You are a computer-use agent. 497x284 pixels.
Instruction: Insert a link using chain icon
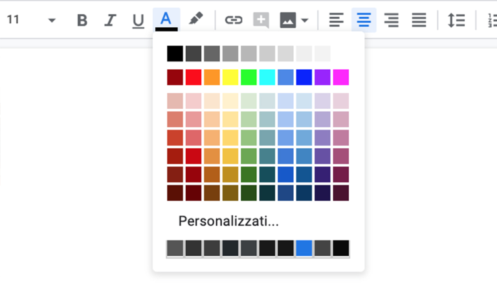click(233, 20)
